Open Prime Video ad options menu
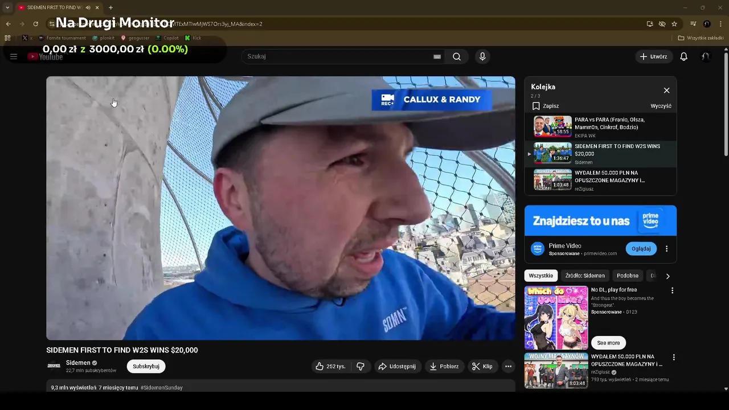The image size is (729, 410). (x=666, y=249)
